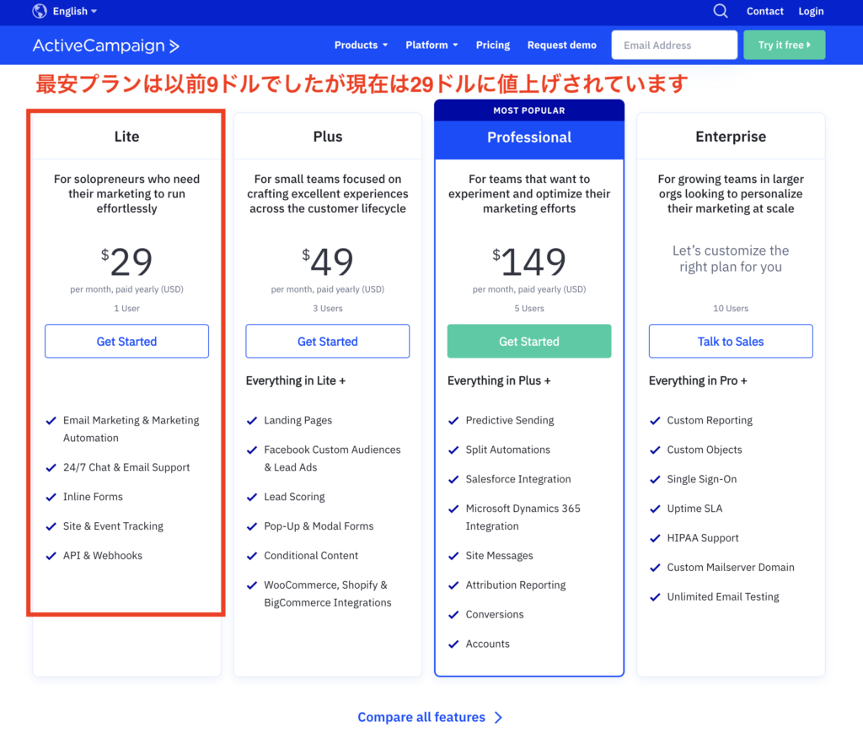Click the Enterprise plan heading

(731, 137)
